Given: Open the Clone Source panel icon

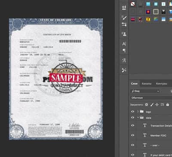Looking at the screenshot, I should pos(124,34).
